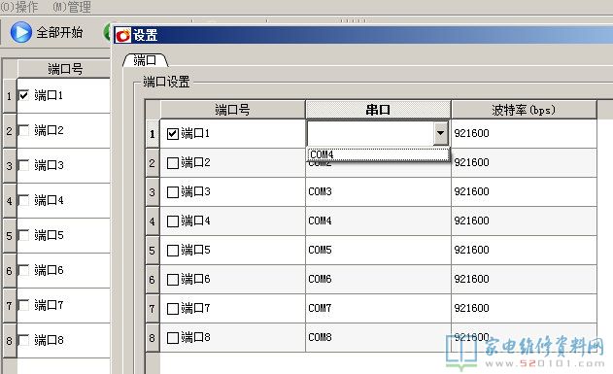Image resolution: width=613 pixels, height=374 pixels.
Task: Select row header 6 in main window list
Action: (10, 270)
